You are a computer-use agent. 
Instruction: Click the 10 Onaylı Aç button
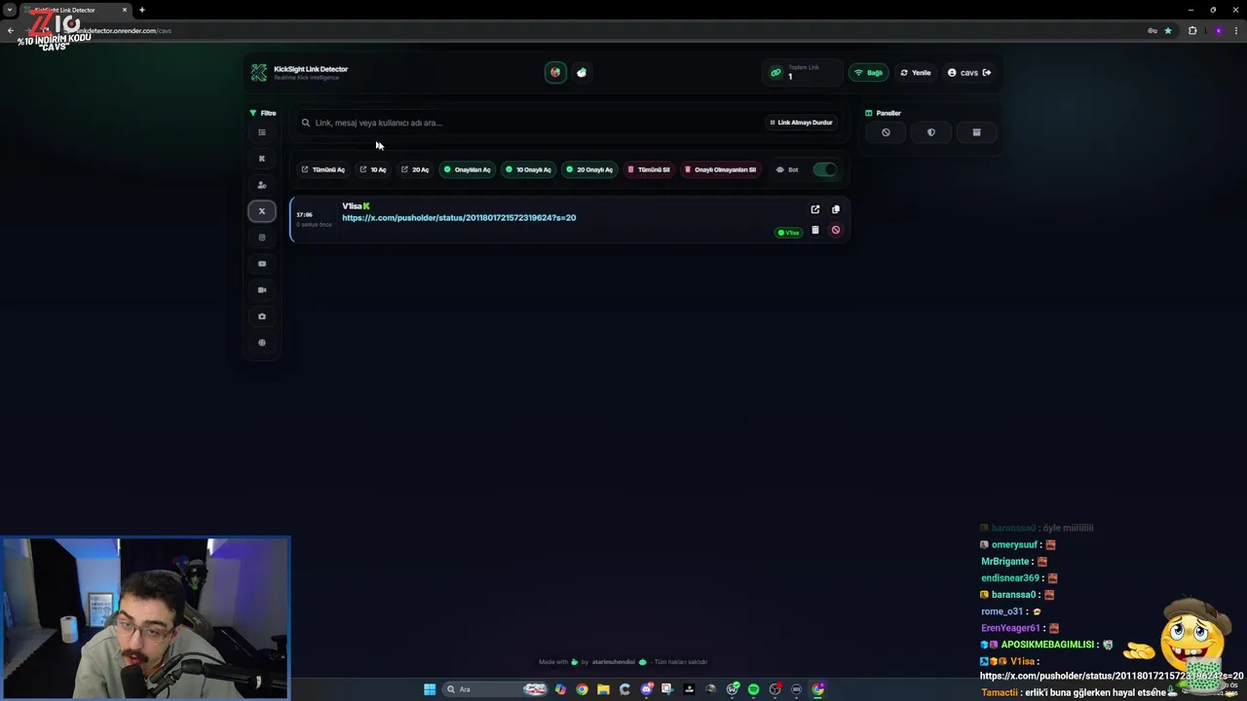pyautogui.click(x=529, y=169)
